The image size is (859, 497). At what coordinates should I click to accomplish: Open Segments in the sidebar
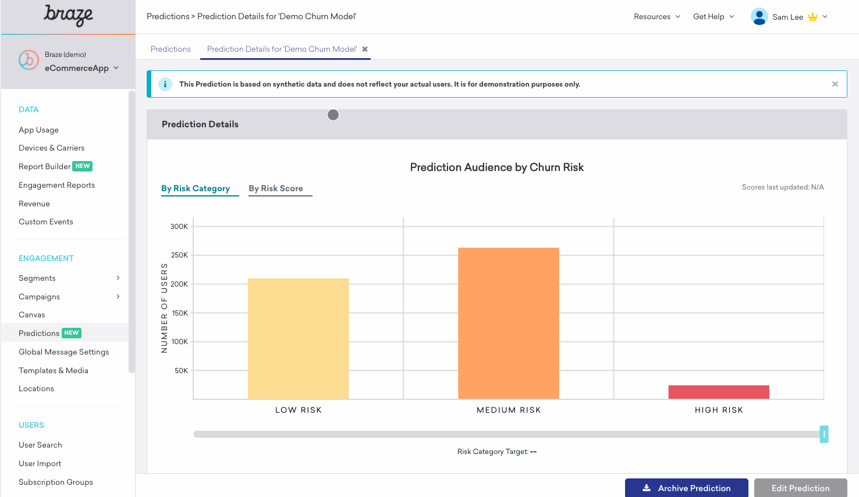click(37, 278)
